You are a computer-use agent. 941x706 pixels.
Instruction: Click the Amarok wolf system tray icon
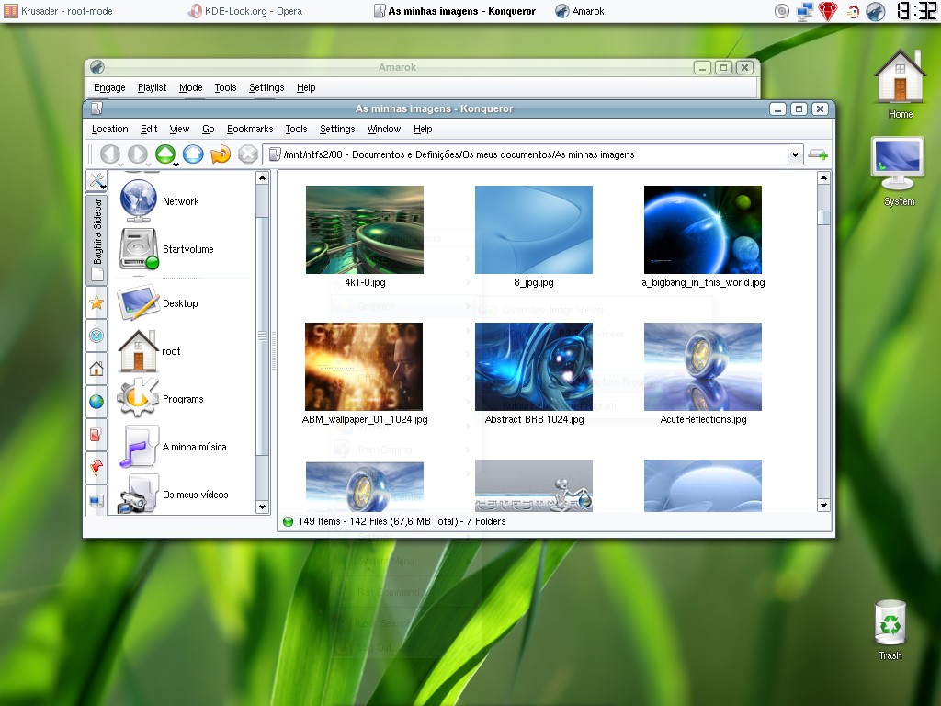point(876,11)
